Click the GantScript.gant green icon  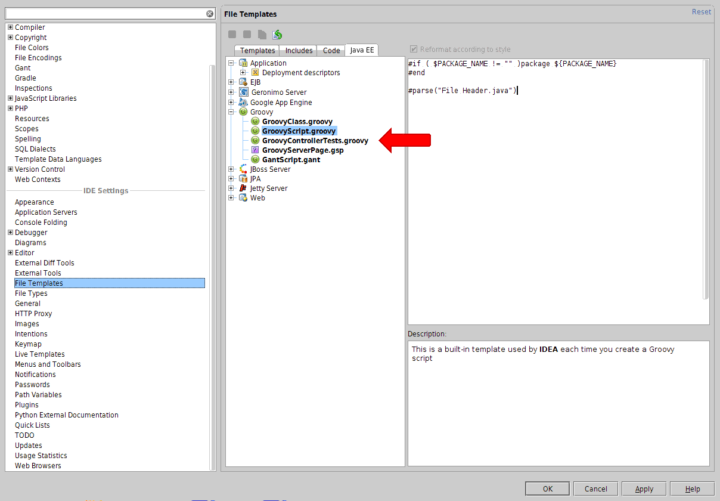255,160
